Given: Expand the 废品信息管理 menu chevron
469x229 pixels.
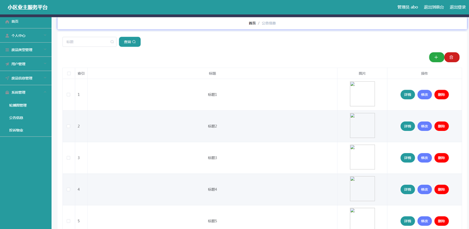Looking at the screenshot, I should coord(45,78).
